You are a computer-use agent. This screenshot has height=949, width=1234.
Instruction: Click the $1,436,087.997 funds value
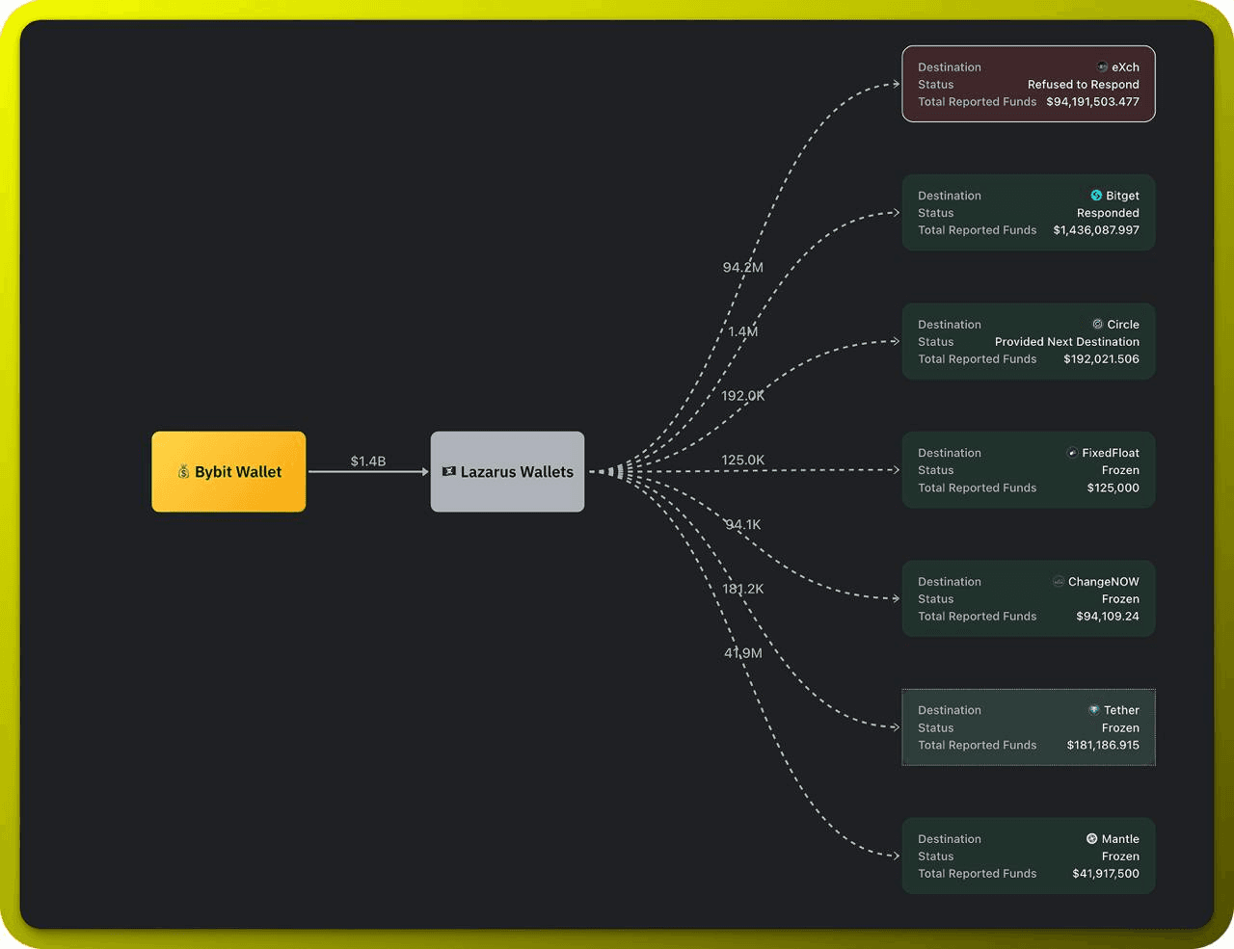(x=1096, y=230)
